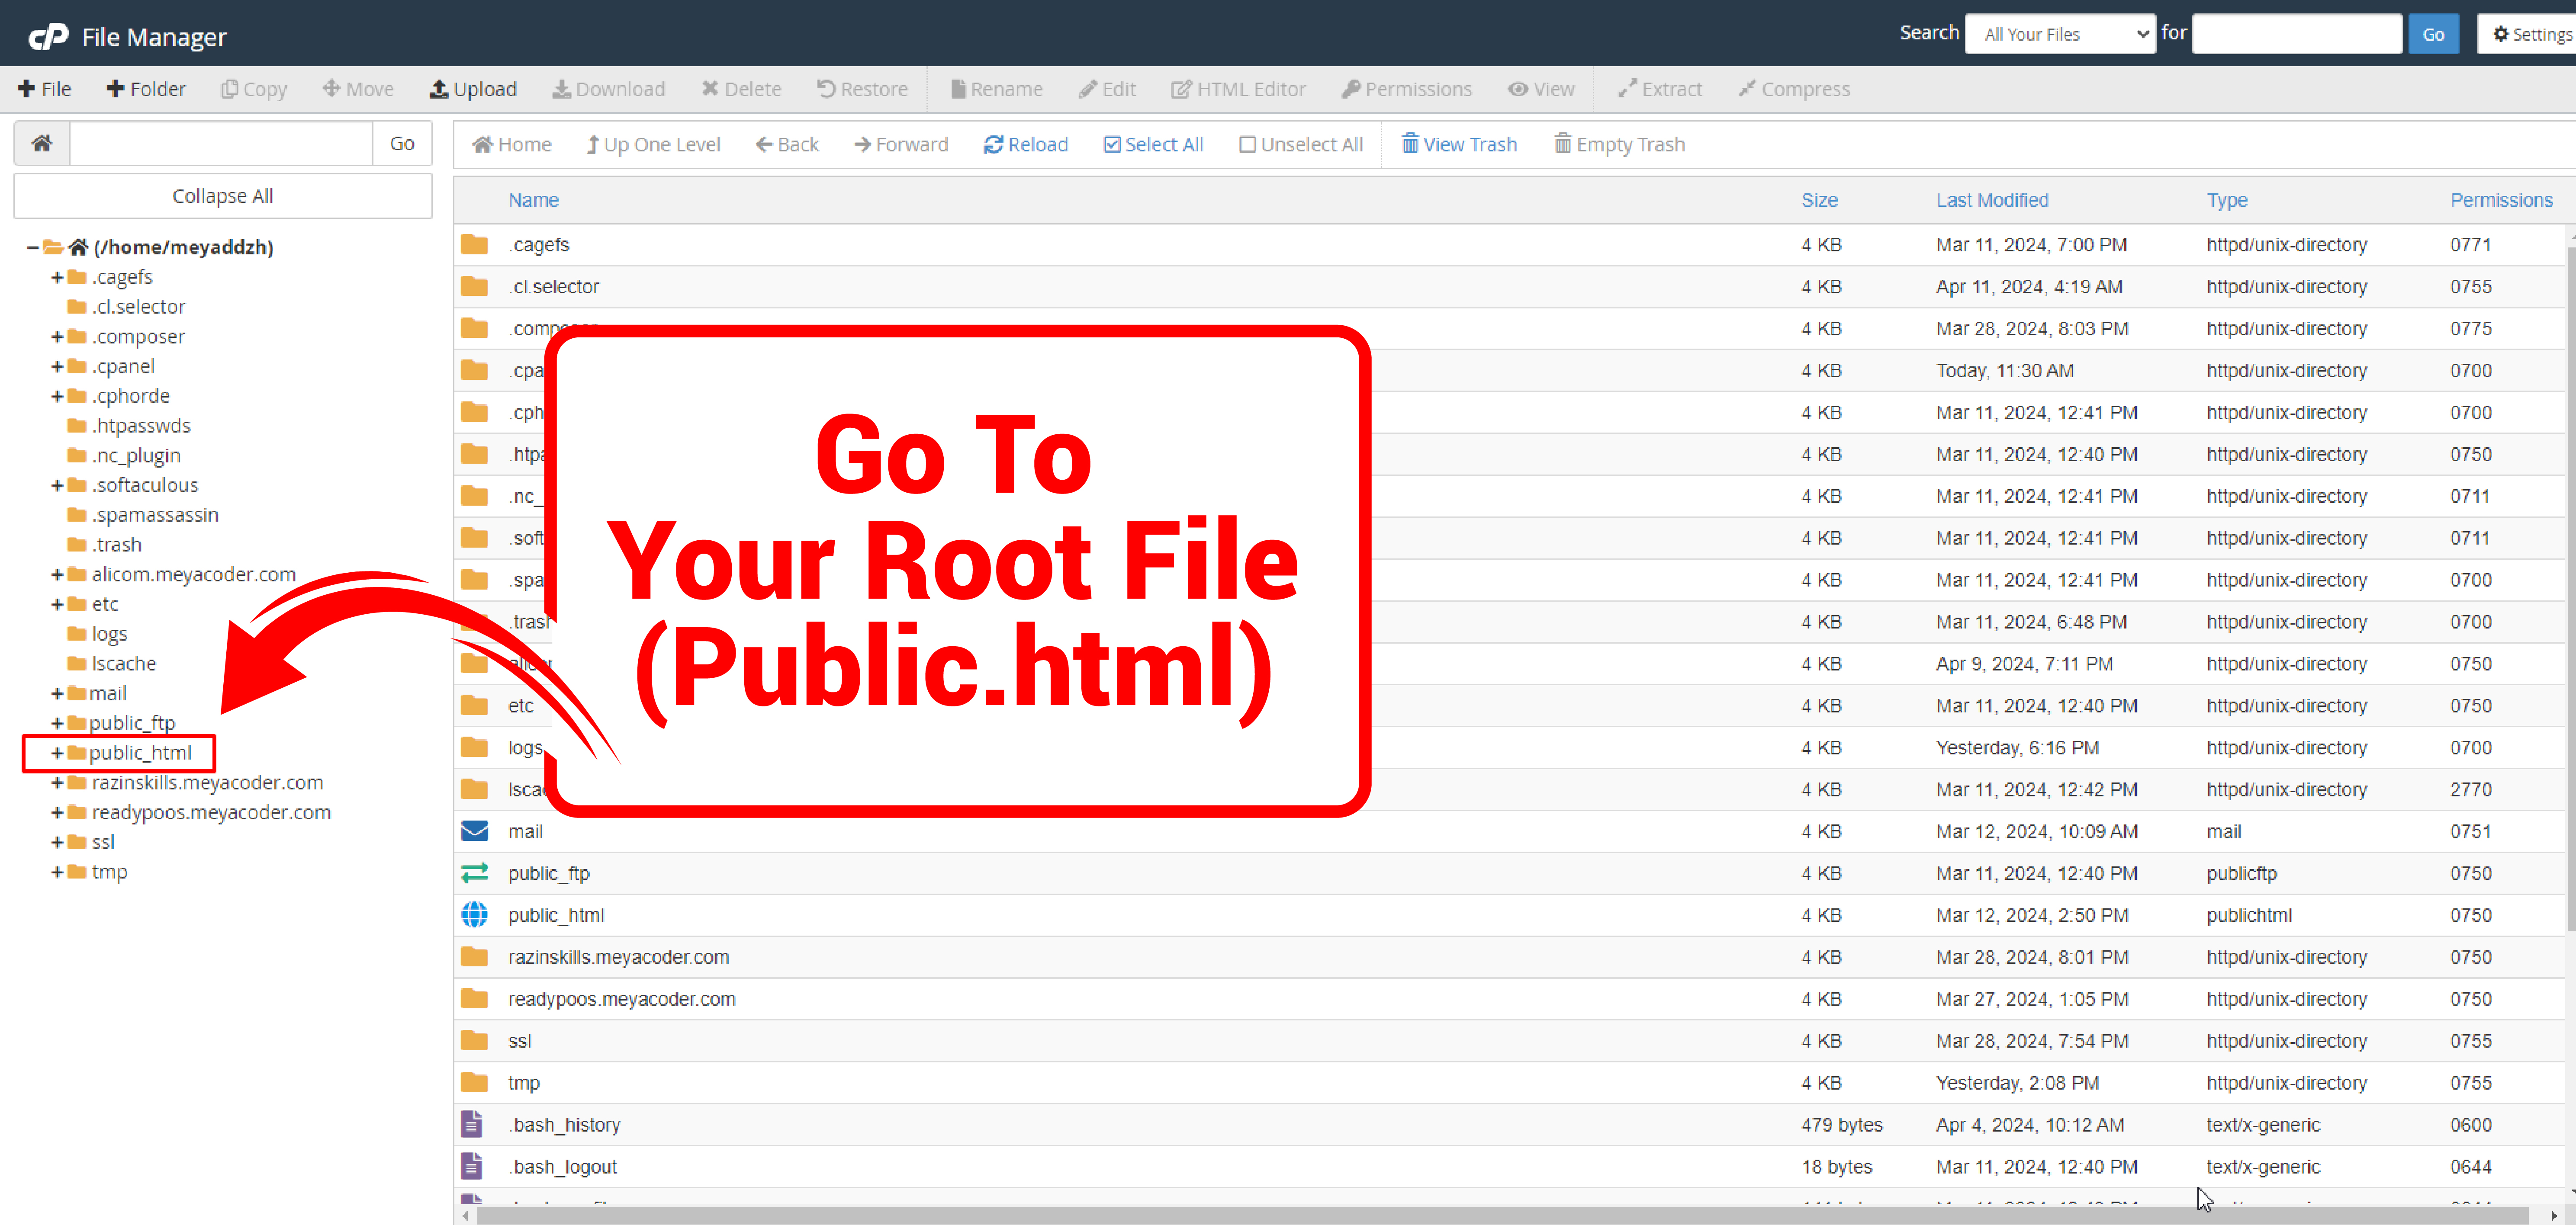Navigate Forward in file list
The width and height of the screenshot is (2576, 1225).
pos(901,144)
